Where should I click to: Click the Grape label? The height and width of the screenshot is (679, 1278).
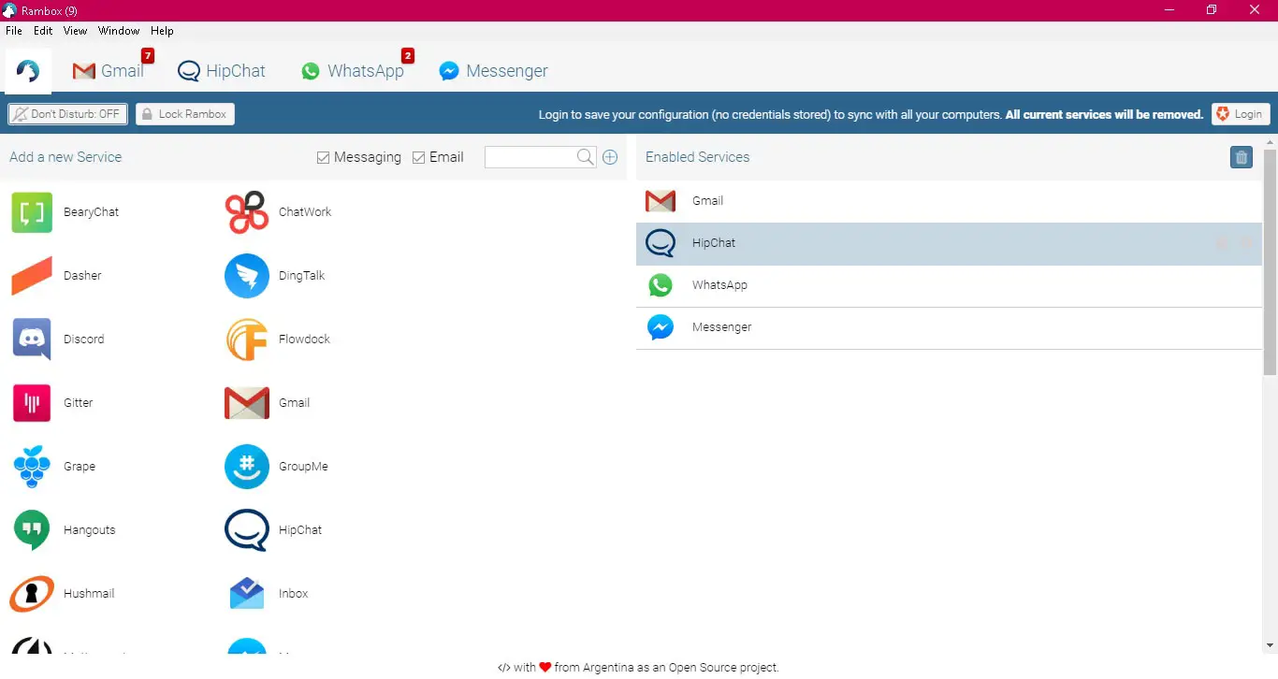(x=80, y=467)
